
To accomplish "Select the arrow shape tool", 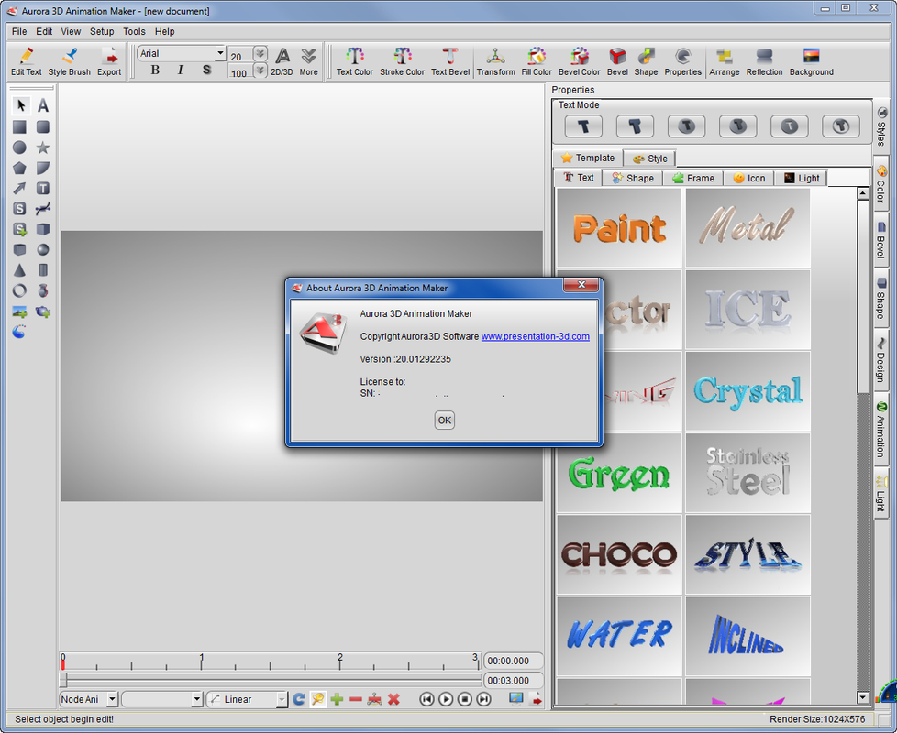I will tap(19, 189).
